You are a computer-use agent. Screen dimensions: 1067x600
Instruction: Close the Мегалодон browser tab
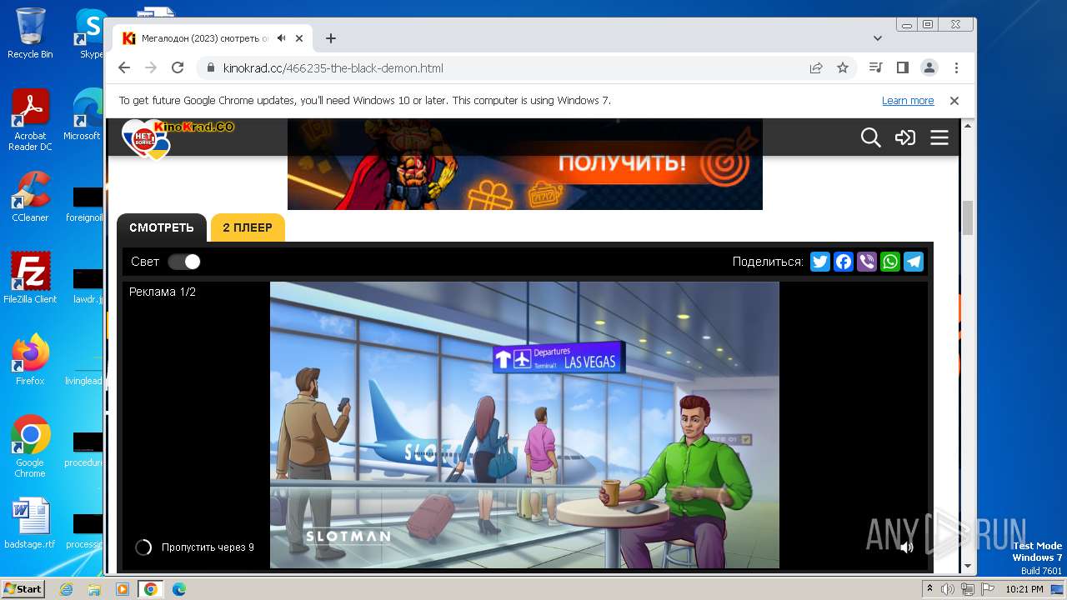click(x=299, y=38)
